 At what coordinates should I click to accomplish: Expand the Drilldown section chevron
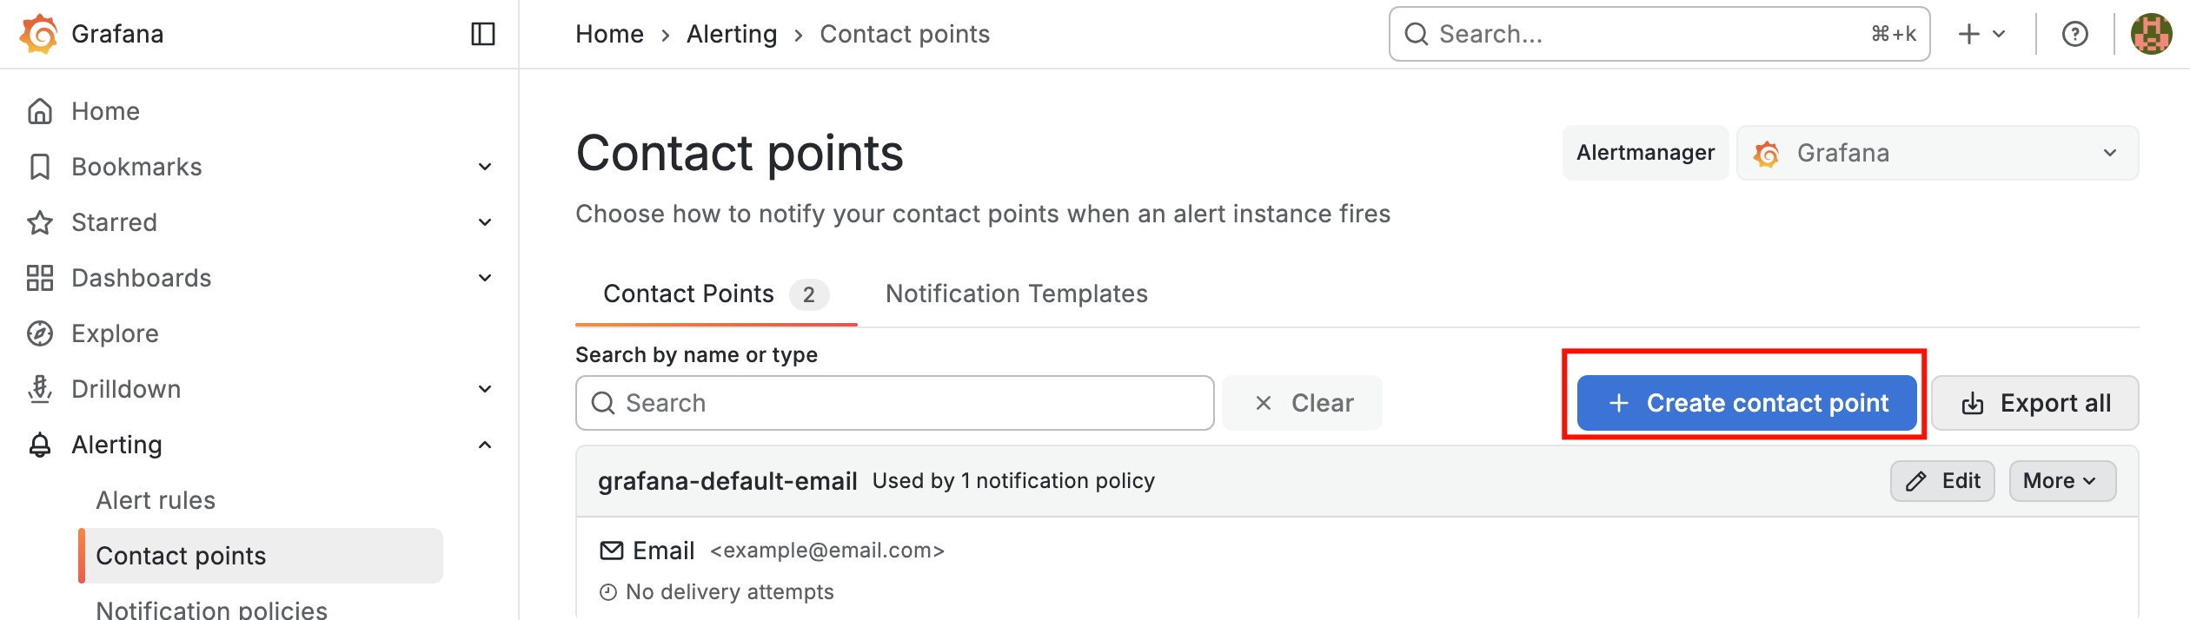coord(485,389)
